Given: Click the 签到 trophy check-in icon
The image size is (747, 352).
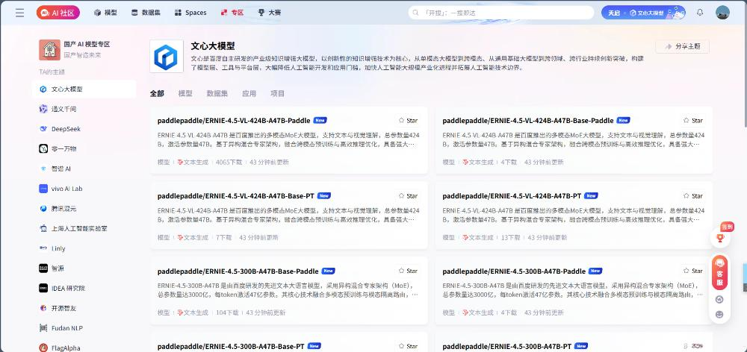Looking at the screenshot, I should click(x=720, y=238).
